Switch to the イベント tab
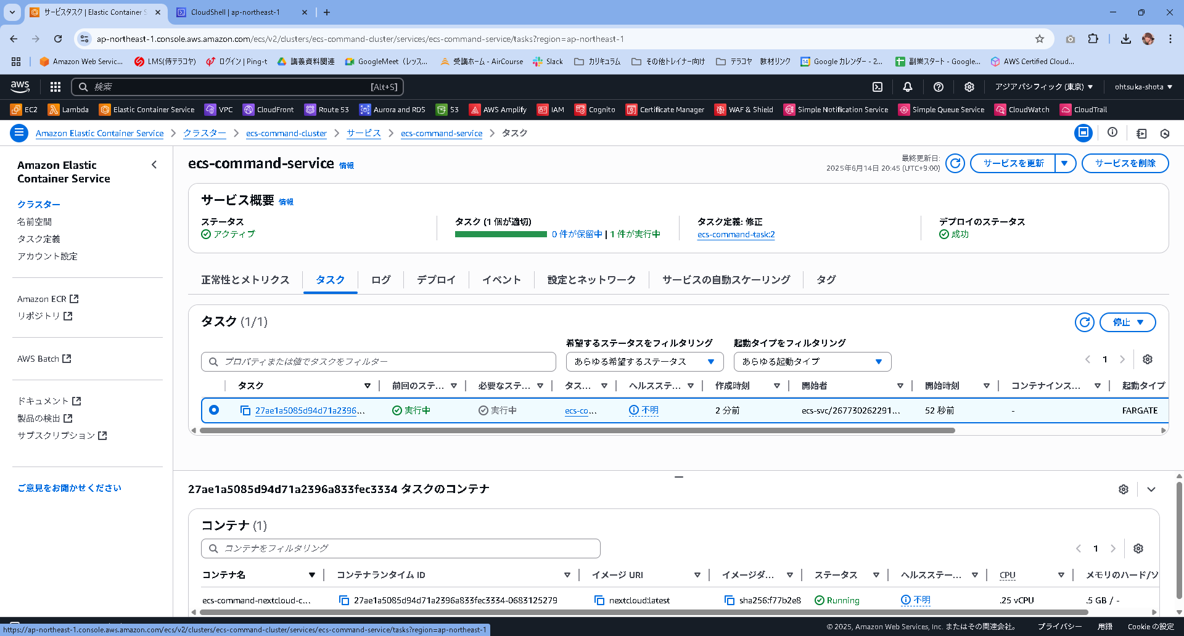The image size is (1184, 636). 501,280
